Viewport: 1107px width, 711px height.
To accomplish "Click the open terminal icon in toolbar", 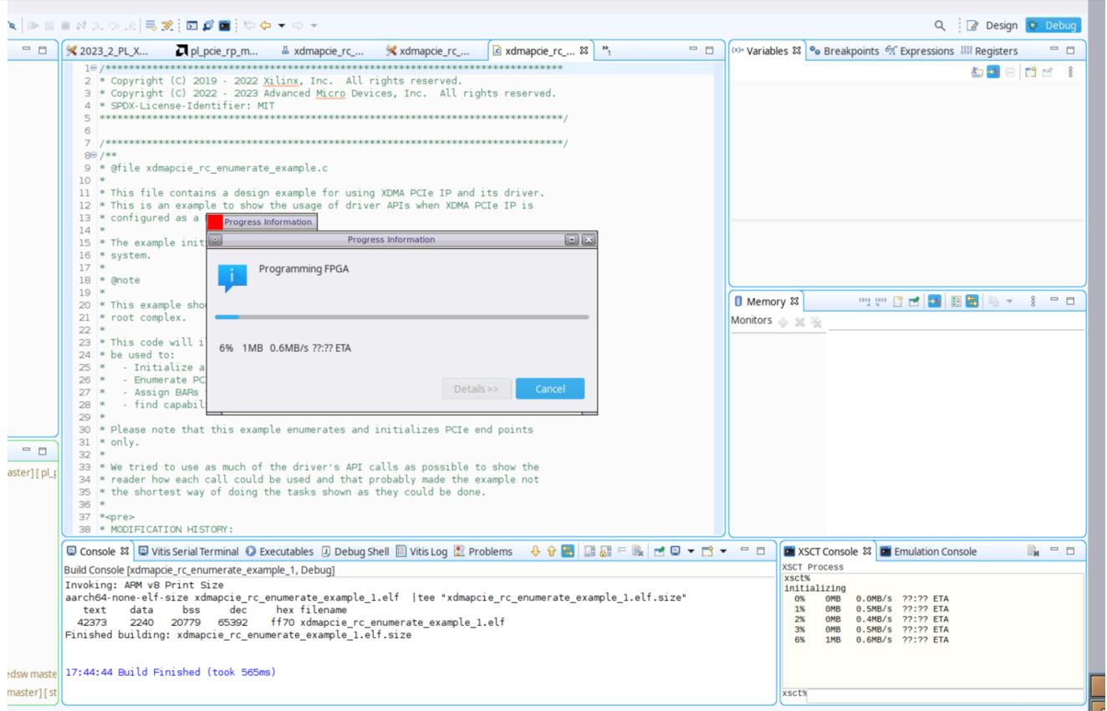I will pos(191,26).
